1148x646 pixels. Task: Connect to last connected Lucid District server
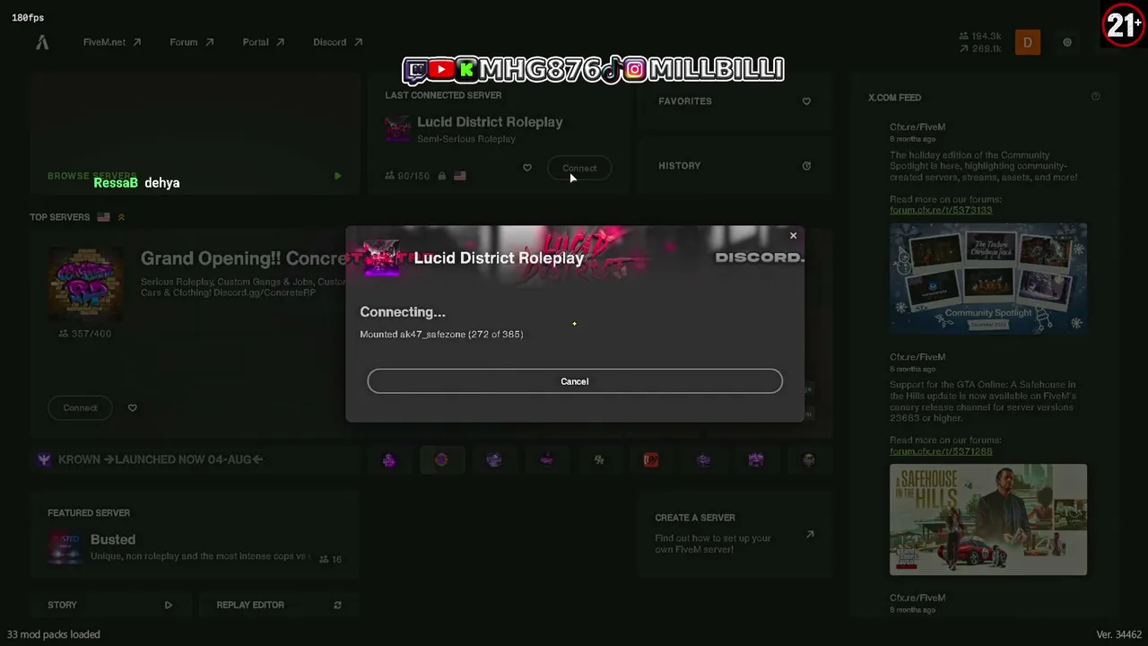[579, 168]
